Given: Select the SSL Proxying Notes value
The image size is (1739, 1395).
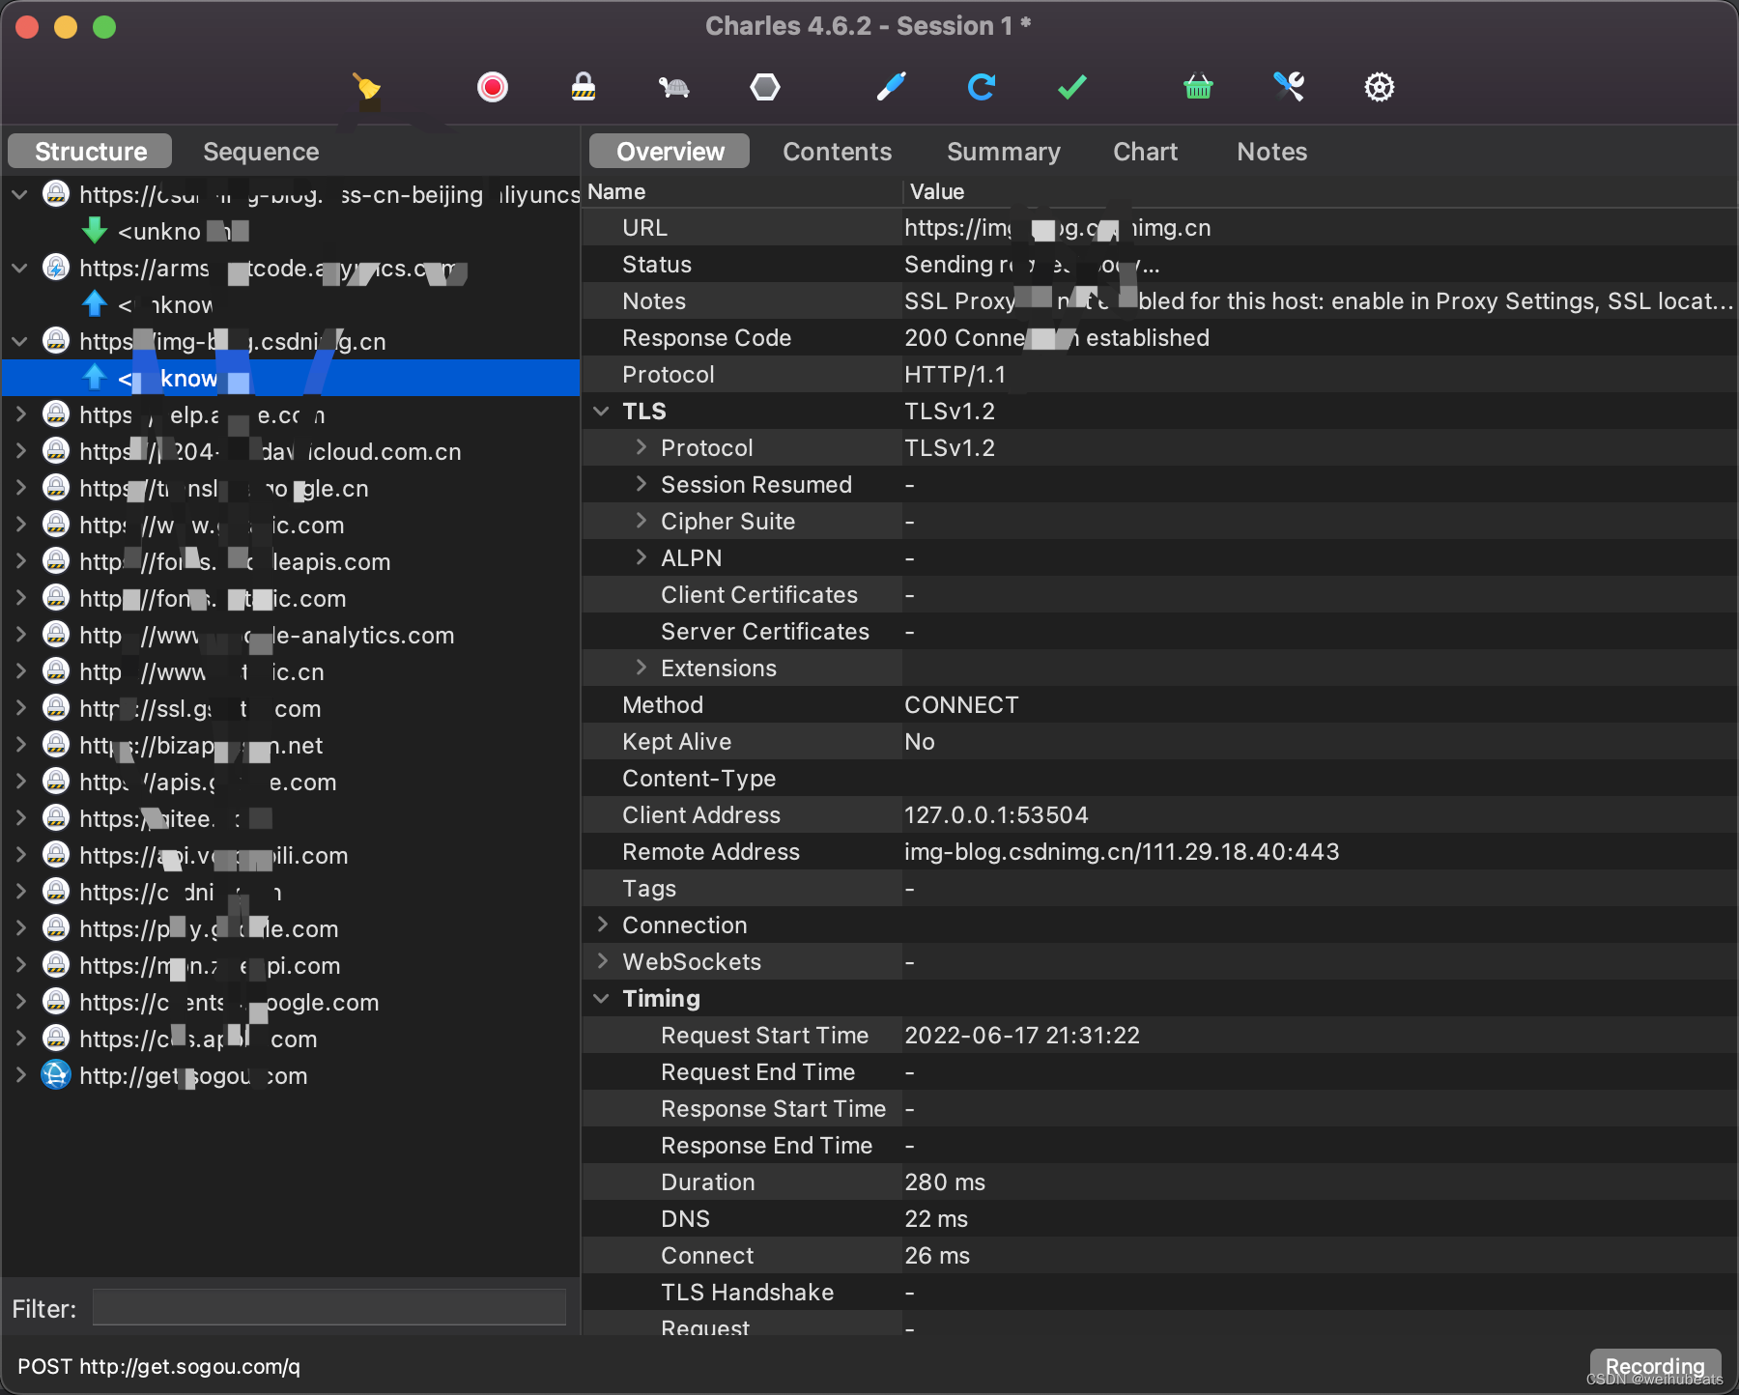Looking at the screenshot, I should click(x=1319, y=301).
